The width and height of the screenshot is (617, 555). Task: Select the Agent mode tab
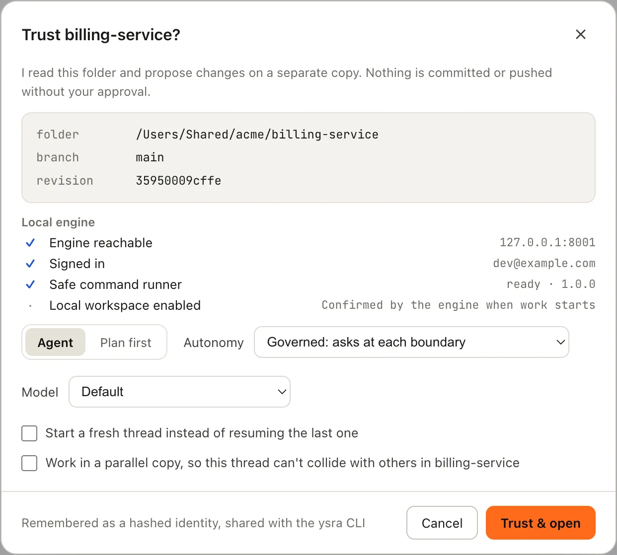point(55,343)
